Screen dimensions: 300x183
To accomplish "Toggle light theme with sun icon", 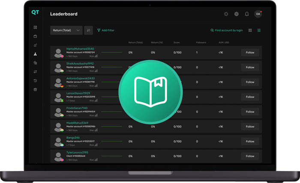I will pyautogui.click(x=226, y=14).
